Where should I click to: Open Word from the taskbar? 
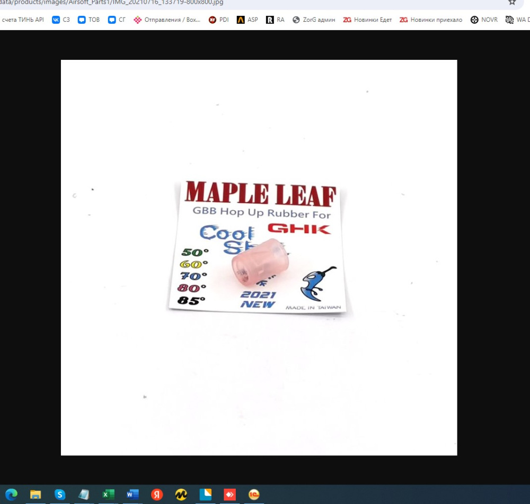click(132, 494)
